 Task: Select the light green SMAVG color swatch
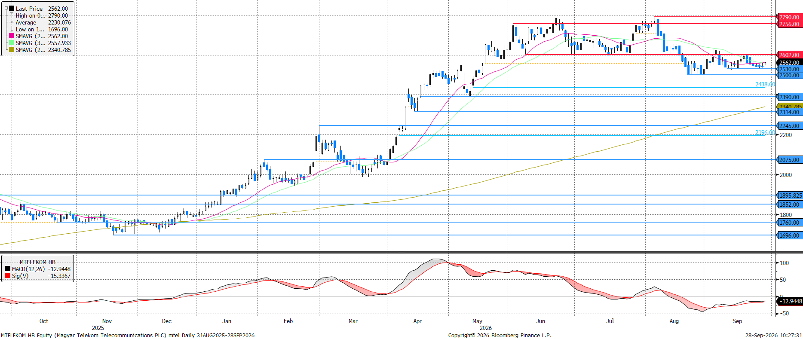pyautogui.click(x=12, y=43)
